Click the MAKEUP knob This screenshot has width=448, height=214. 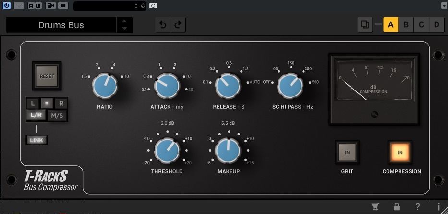pos(228,151)
